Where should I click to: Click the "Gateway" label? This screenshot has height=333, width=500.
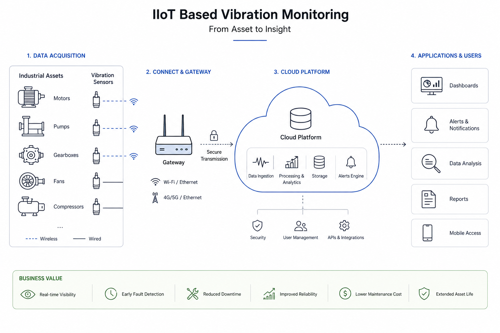coord(174,162)
